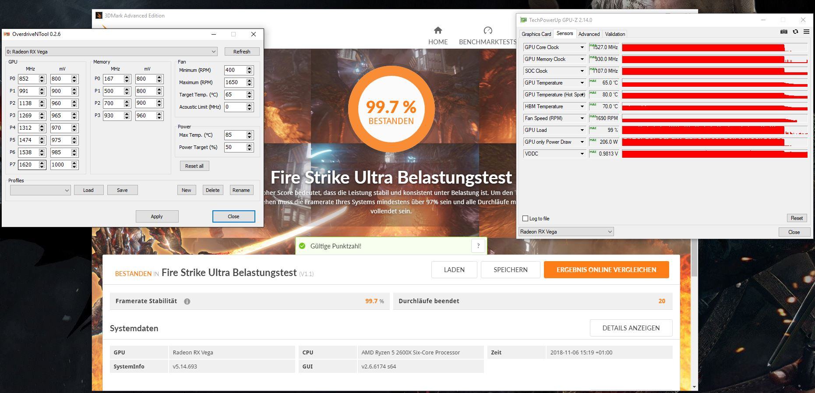Adjust the Acoustic Limit (MHz) stepper arrows
This screenshot has width=815, height=393.
[x=250, y=107]
